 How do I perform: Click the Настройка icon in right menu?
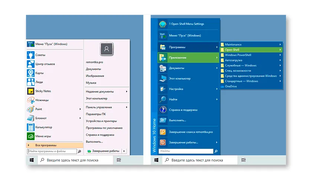pos(163,89)
